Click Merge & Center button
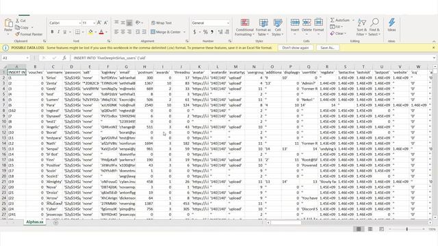 [166, 32]
